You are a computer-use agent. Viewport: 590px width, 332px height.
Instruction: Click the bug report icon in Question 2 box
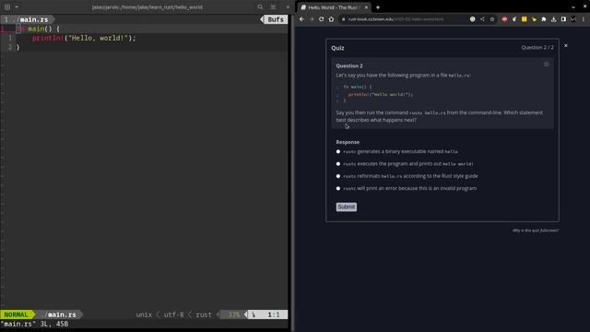[x=547, y=65]
